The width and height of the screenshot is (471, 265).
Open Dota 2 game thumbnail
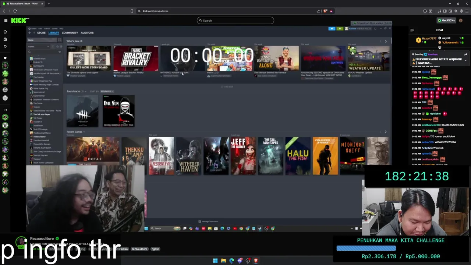[93, 151]
